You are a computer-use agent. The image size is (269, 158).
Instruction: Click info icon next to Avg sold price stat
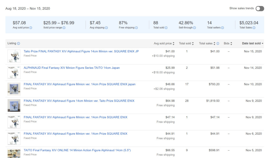(31, 28)
